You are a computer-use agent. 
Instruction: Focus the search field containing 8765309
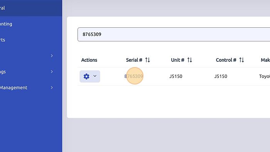click(x=174, y=34)
